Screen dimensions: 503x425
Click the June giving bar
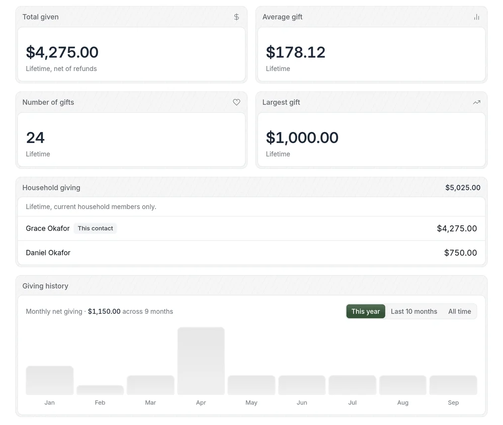tap(302, 385)
